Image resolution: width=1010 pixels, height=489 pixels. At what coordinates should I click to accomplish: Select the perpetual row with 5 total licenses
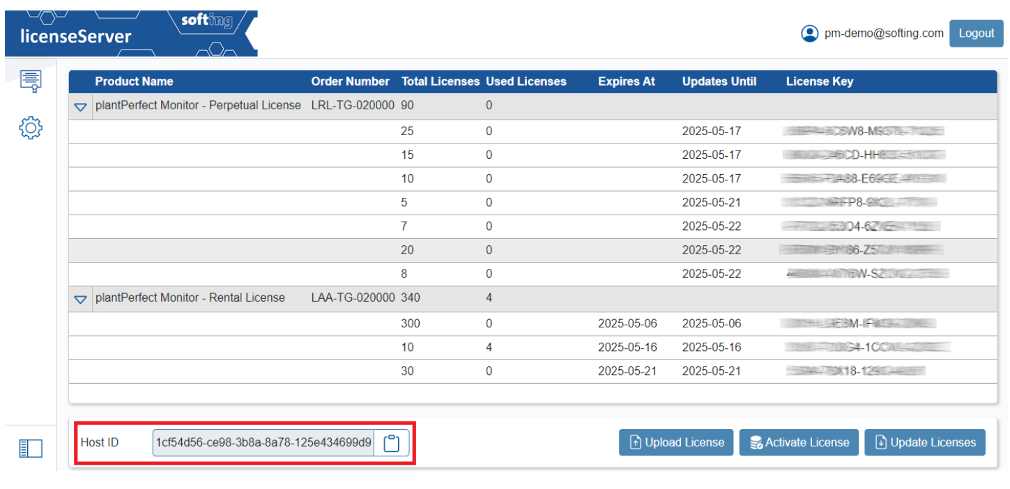pyautogui.click(x=533, y=203)
